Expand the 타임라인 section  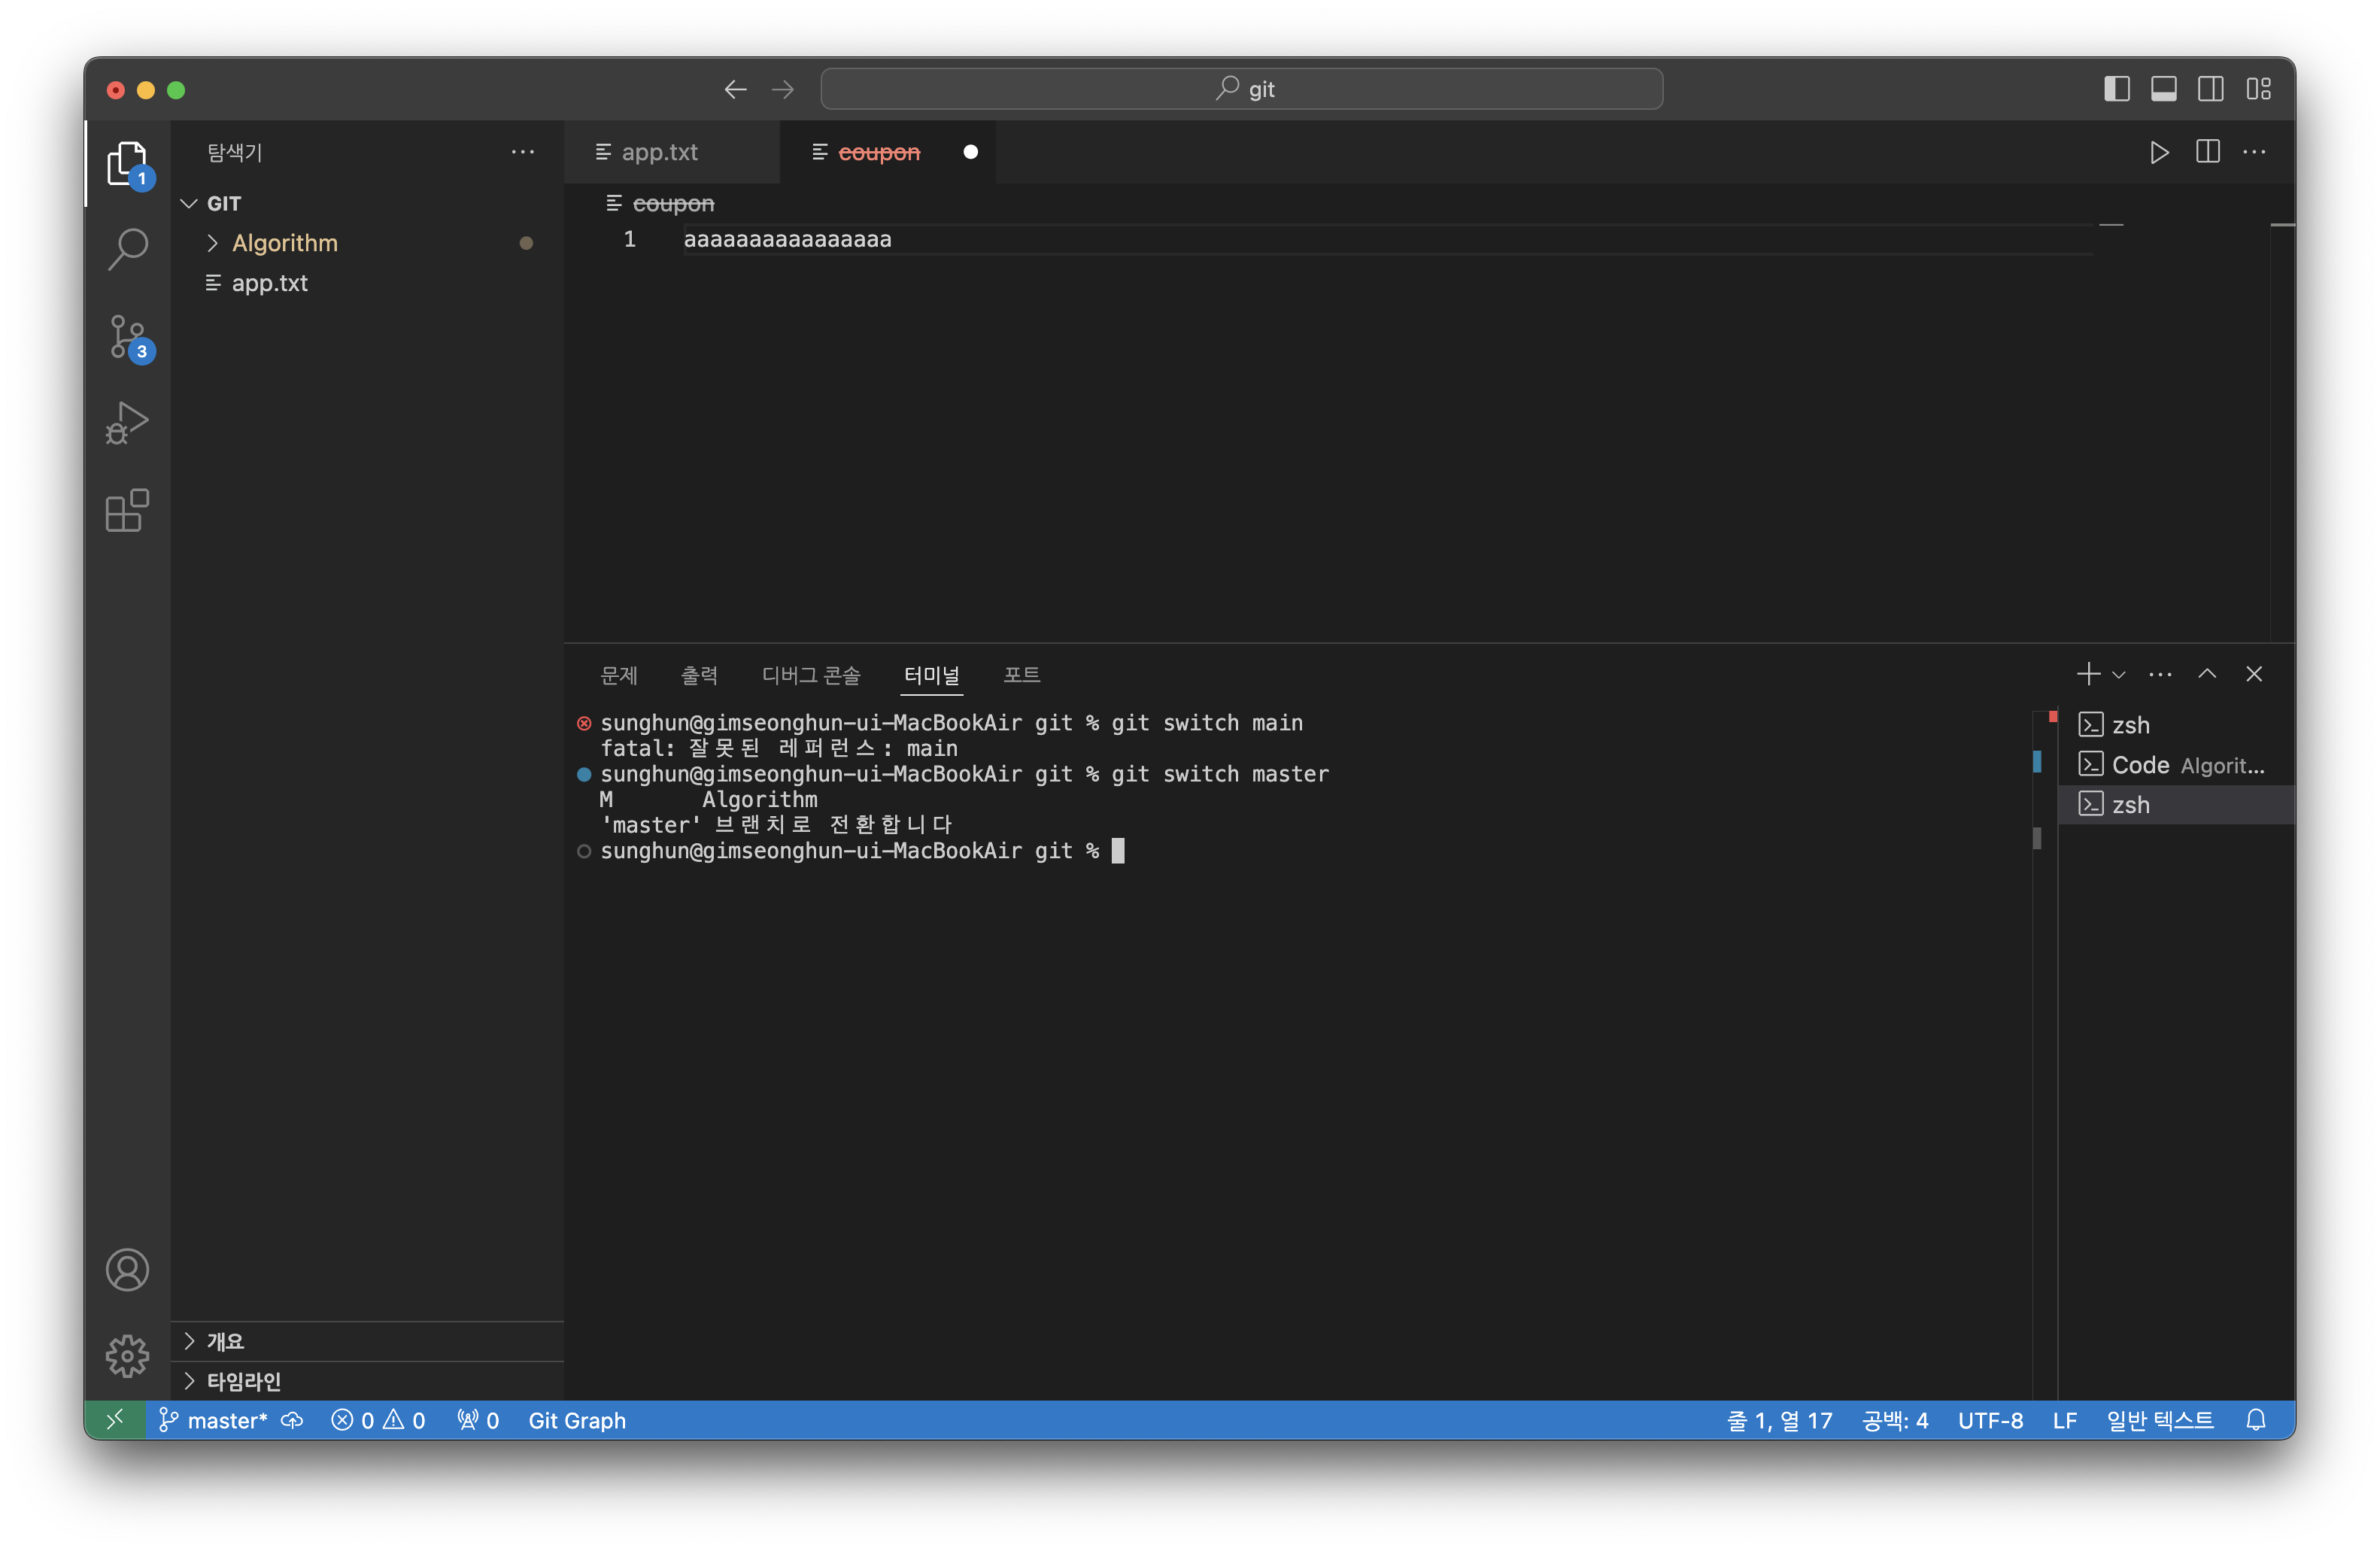pos(243,1381)
